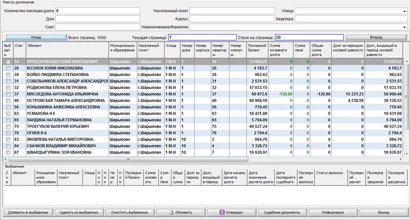Click the Вперед button

pos(376,37)
